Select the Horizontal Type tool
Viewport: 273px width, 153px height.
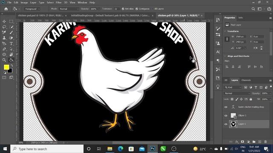click(11, 43)
